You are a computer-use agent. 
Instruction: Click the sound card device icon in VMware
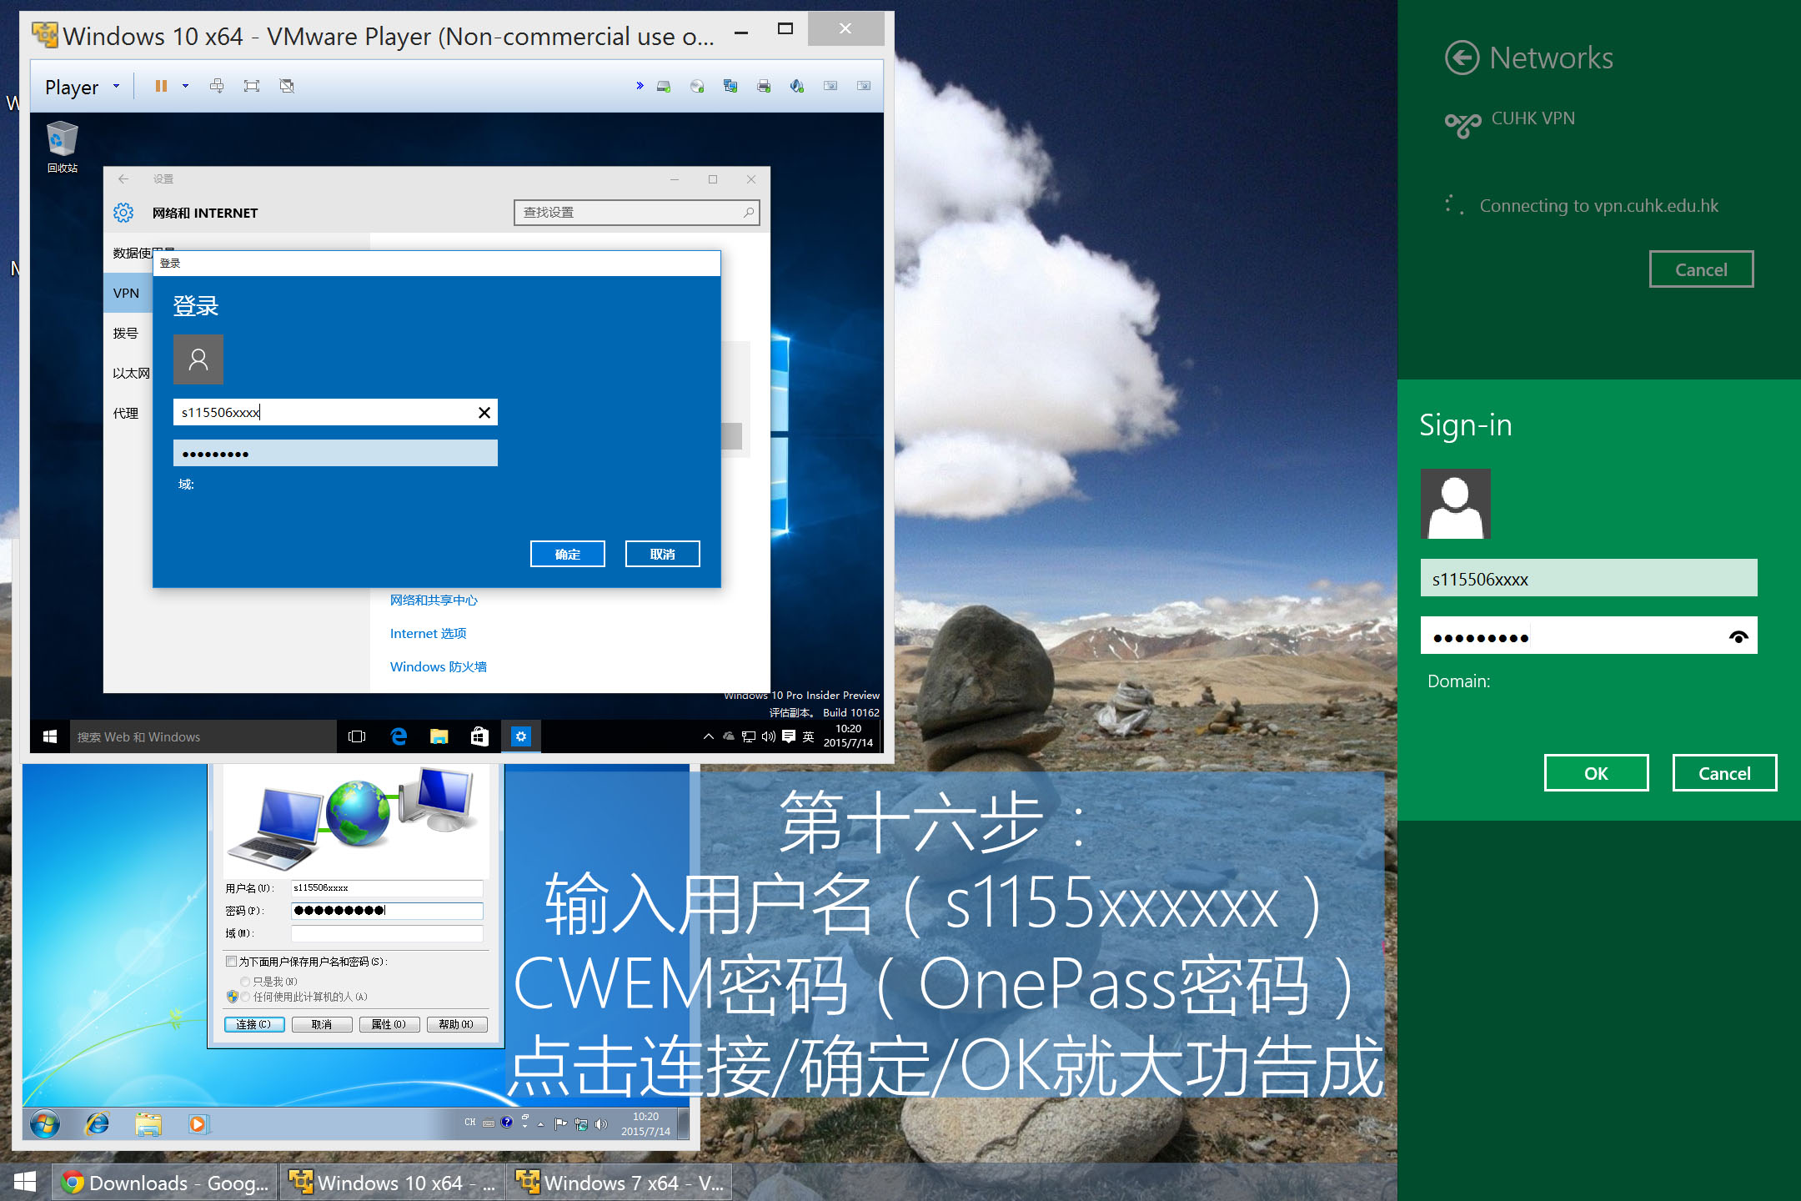pos(797,86)
